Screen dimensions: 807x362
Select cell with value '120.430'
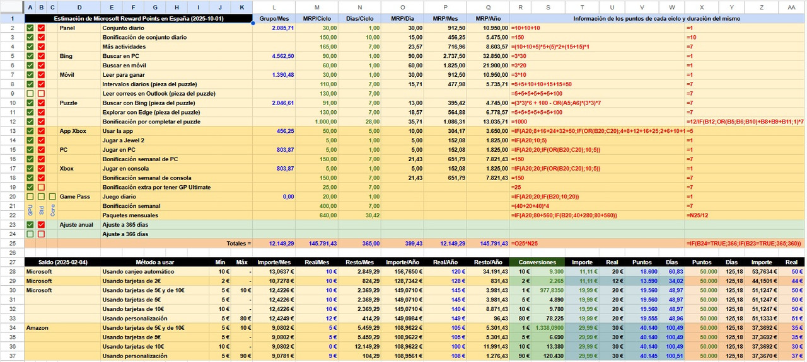coord(549,356)
